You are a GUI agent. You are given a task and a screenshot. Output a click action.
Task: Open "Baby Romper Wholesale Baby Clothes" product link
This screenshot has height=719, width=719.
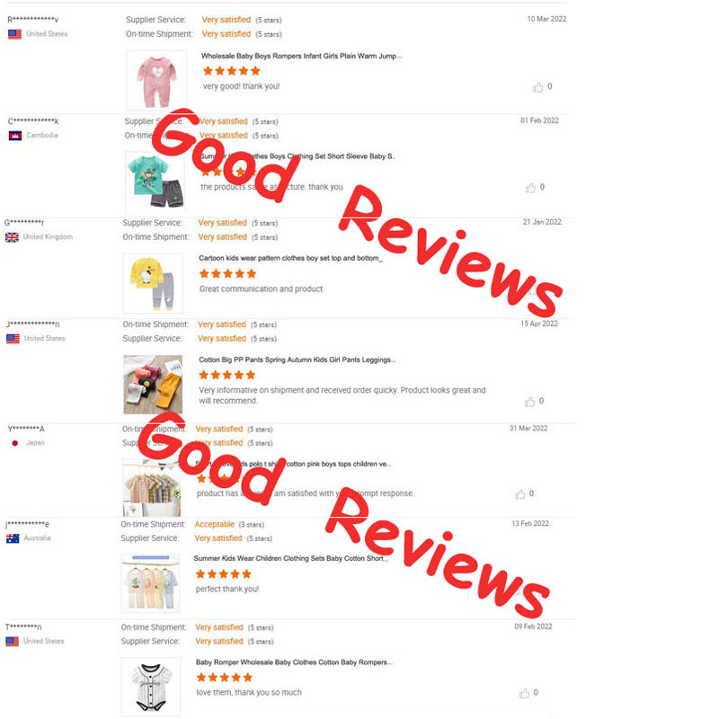coord(295,662)
